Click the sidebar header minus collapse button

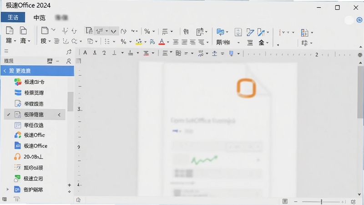coord(58,61)
